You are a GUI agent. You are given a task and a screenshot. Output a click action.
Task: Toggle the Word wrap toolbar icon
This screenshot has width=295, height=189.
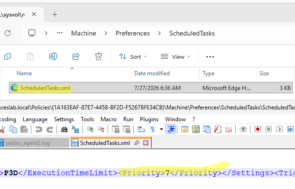click(141, 129)
